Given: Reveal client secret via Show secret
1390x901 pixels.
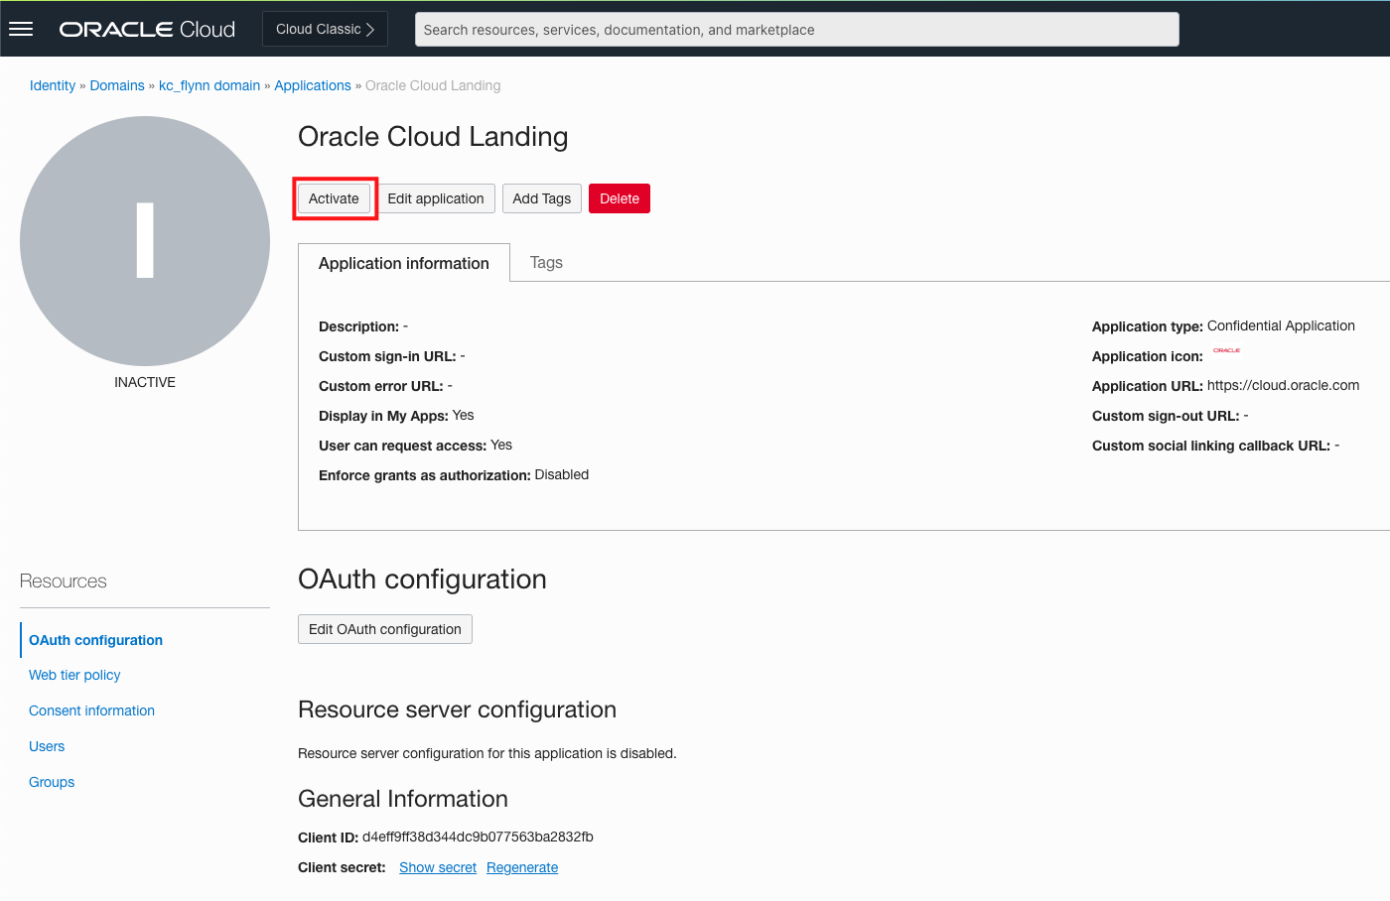Looking at the screenshot, I should [437, 867].
